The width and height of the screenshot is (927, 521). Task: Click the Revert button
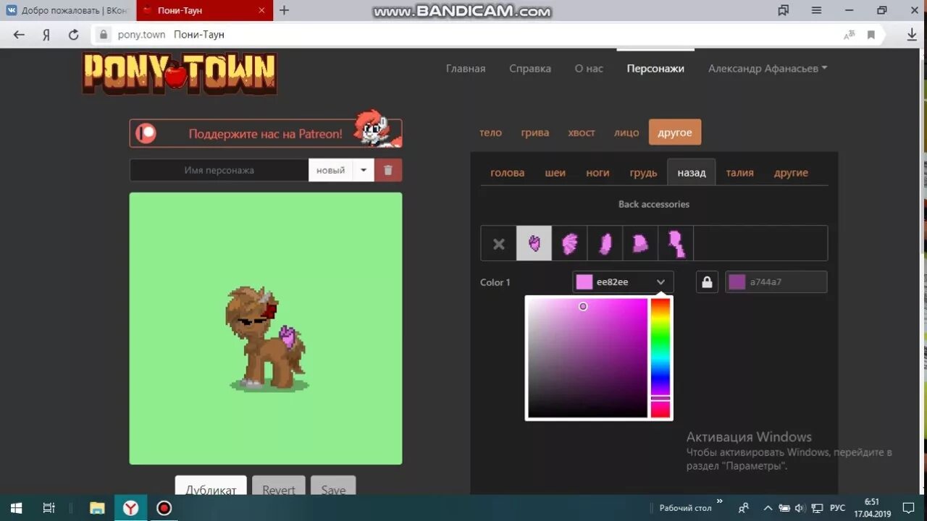279,486
